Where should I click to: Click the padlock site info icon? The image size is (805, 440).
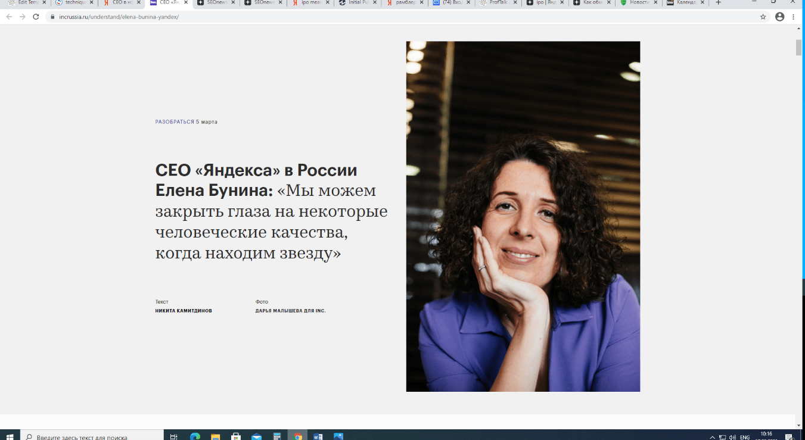[52, 17]
